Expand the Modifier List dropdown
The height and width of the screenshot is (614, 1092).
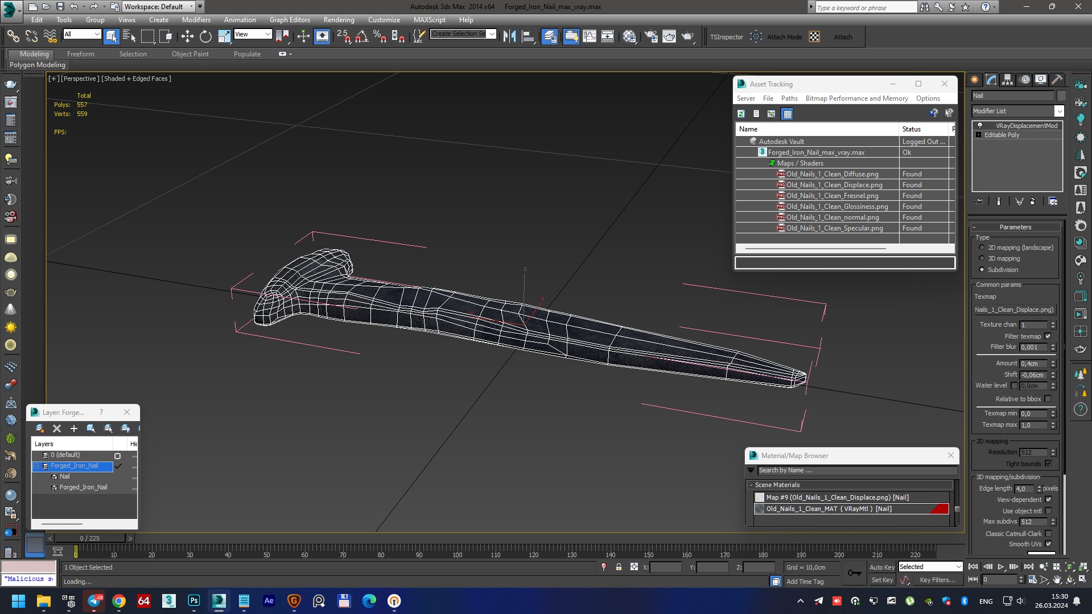point(1017,111)
